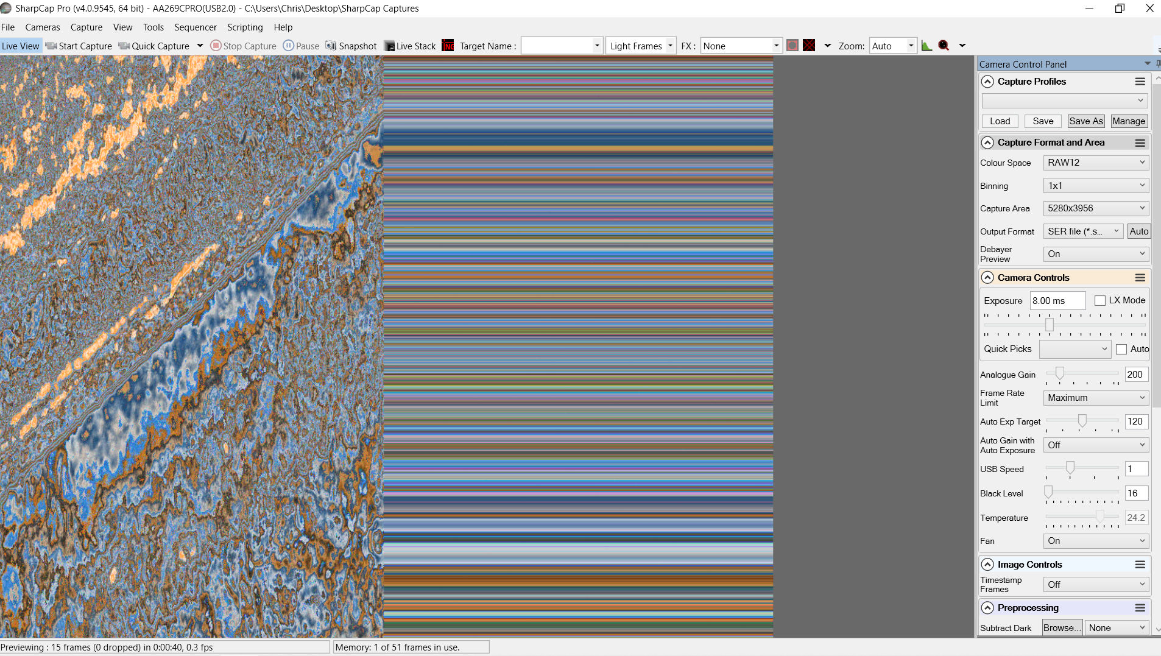Click Auto output format button
Screen dimensions: 1161x656
click(x=1138, y=231)
